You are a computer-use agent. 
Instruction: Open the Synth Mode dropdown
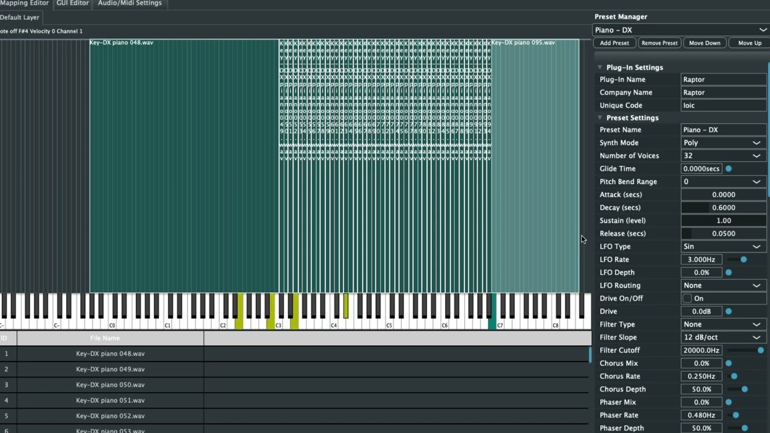(724, 143)
